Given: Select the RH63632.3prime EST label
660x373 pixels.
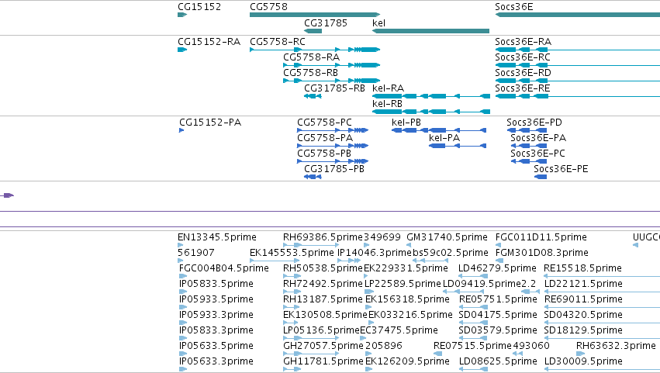Looking at the screenshot, I should click(x=617, y=347).
